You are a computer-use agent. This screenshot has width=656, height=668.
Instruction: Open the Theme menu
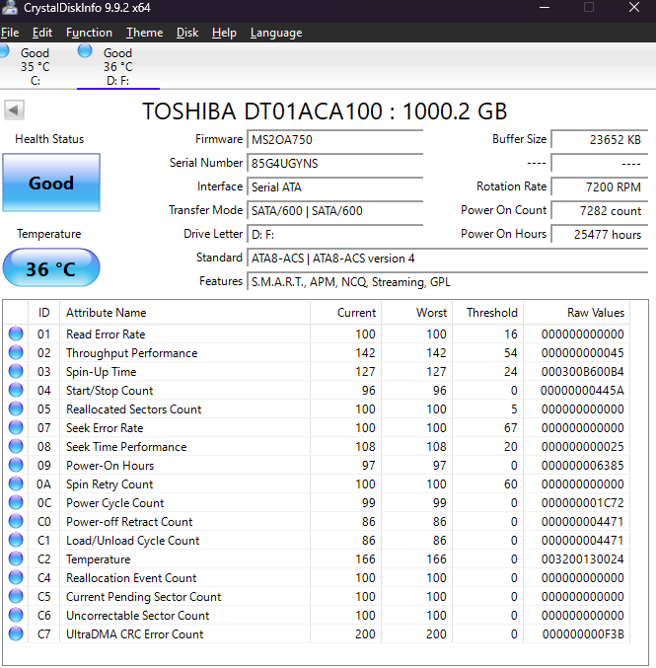(144, 33)
